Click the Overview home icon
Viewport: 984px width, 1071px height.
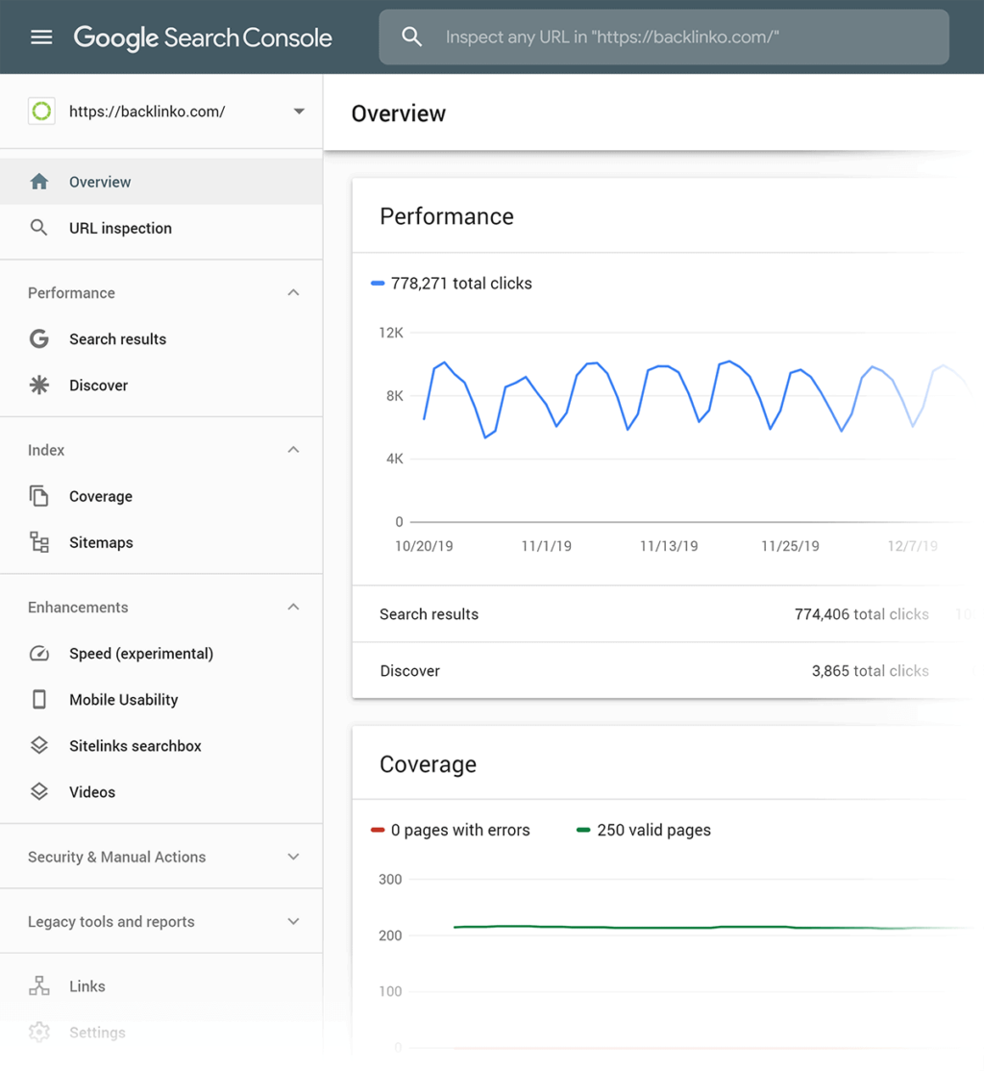tap(39, 182)
